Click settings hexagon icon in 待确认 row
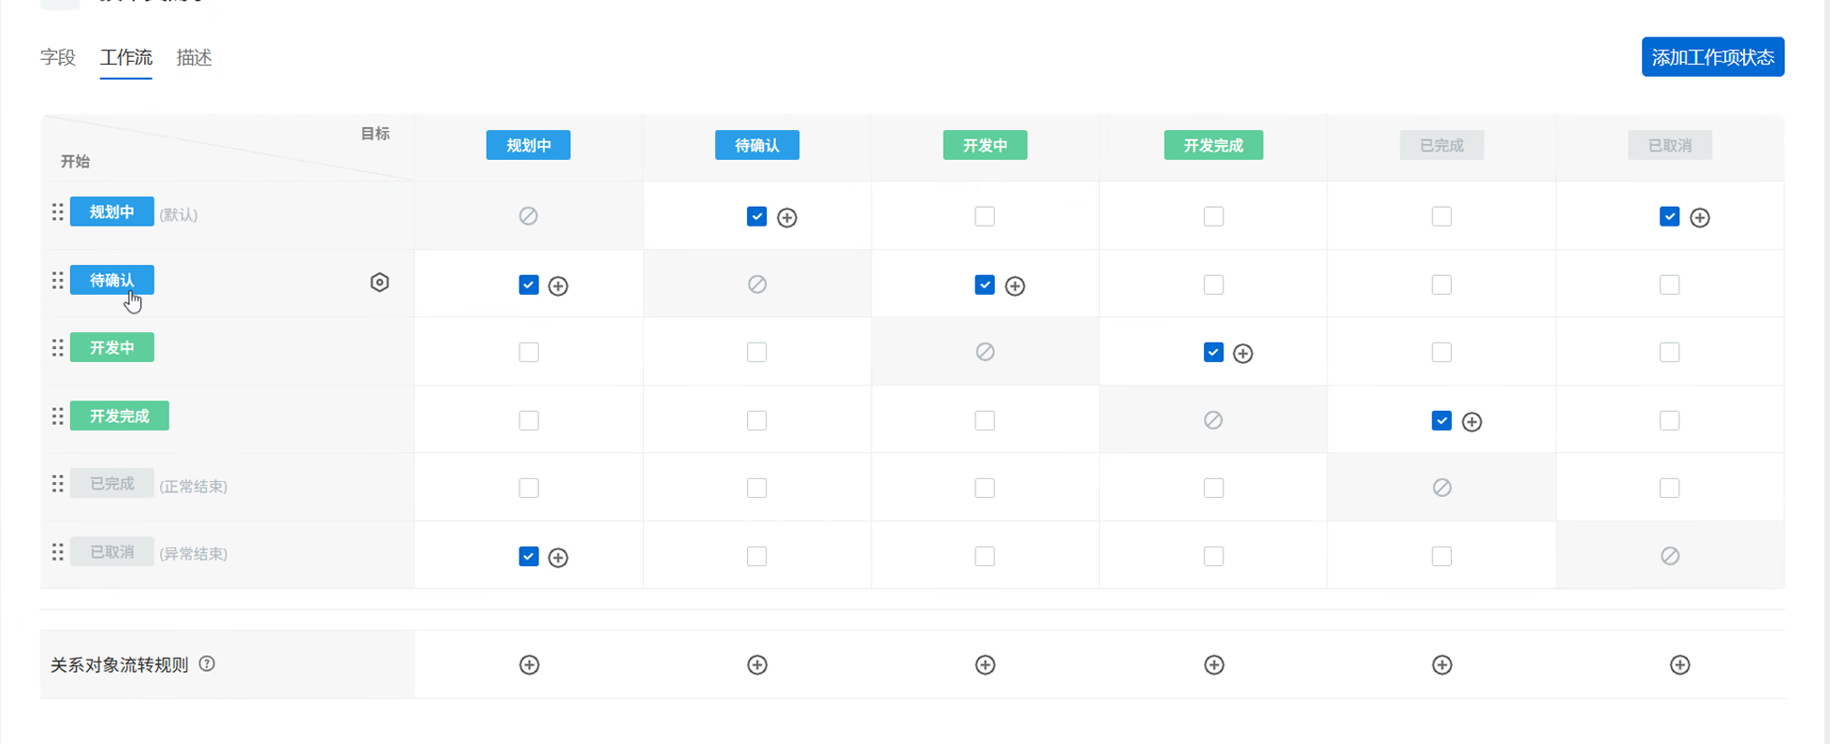 [379, 283]
